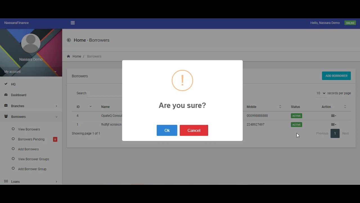Open View Borrower Groups submenu item
The height and width of the screenshot is (203, 360).
point(33,159)
